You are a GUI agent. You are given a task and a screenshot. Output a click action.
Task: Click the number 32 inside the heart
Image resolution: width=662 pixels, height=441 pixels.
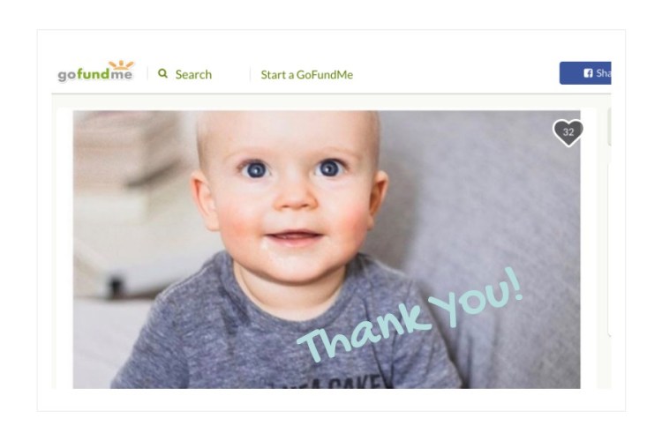point(568,132)
